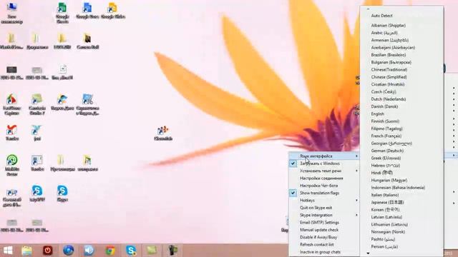Screen dimensions: 458x257
Task: Open the Skype icon in the taskbar
Action: (x=130, y=251)
